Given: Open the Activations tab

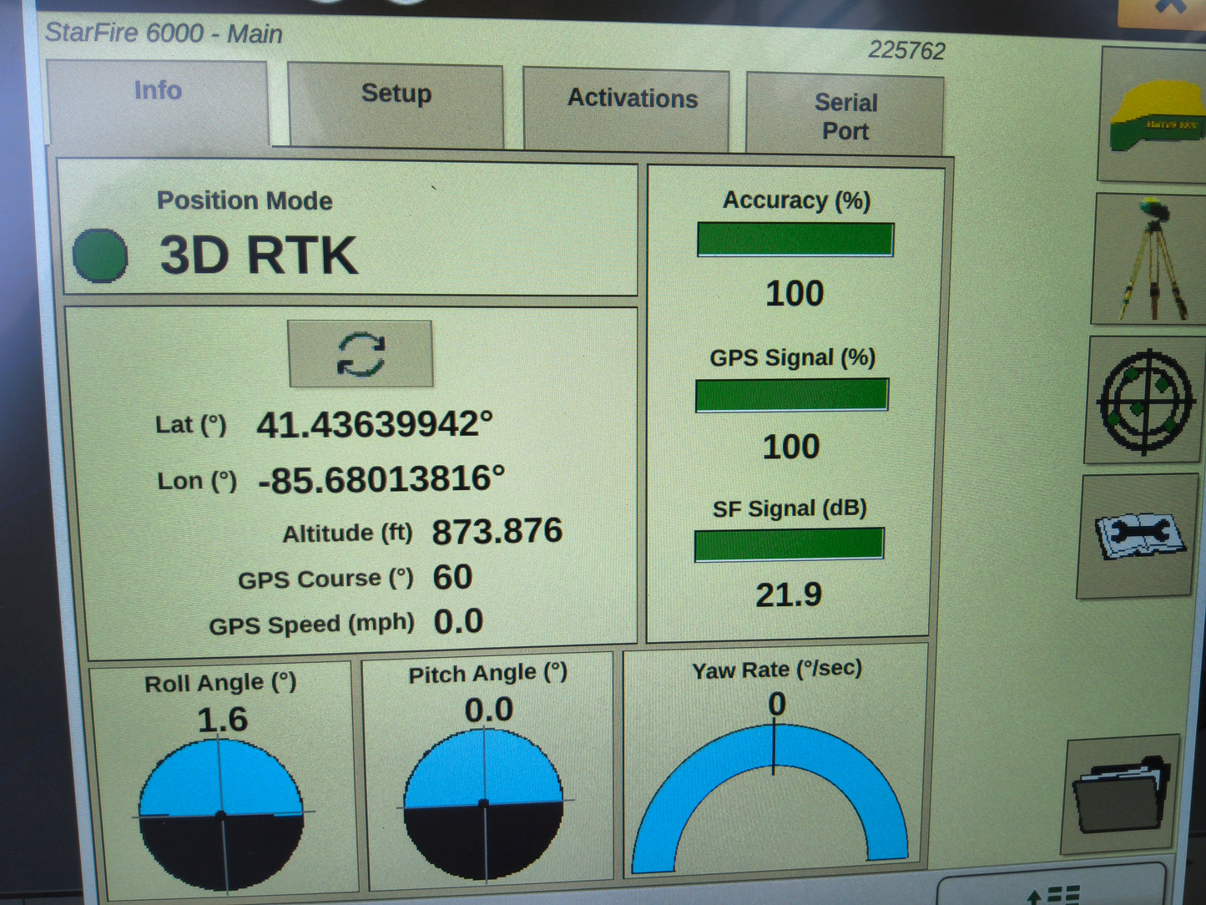Looking at the screenshot, I should pos(628,109).
